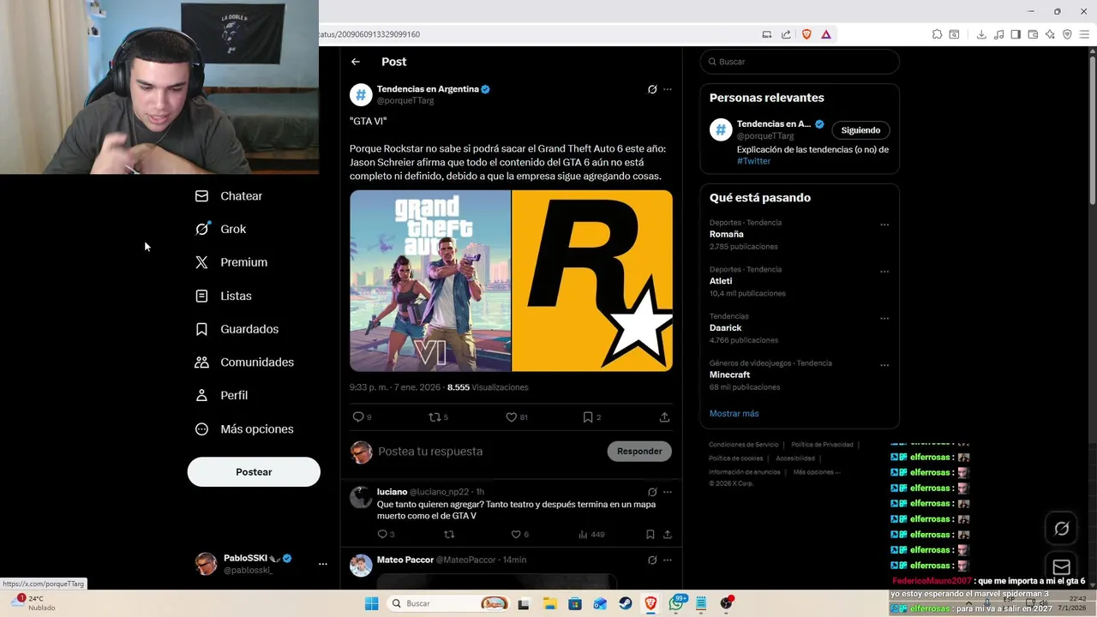Open Comunidades in the sidebar menu
The image size is (1097, 617).
point(244,362)
